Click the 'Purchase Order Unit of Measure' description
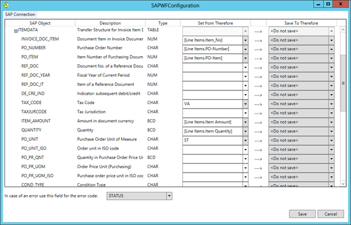Viewport: 351px width, 225px height. point(107,139)
